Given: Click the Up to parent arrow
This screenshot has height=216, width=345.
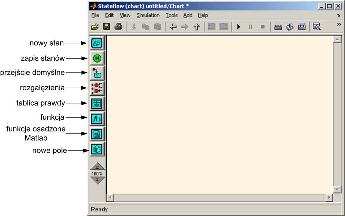Looking at the screenshot, I should click(197, 27).
